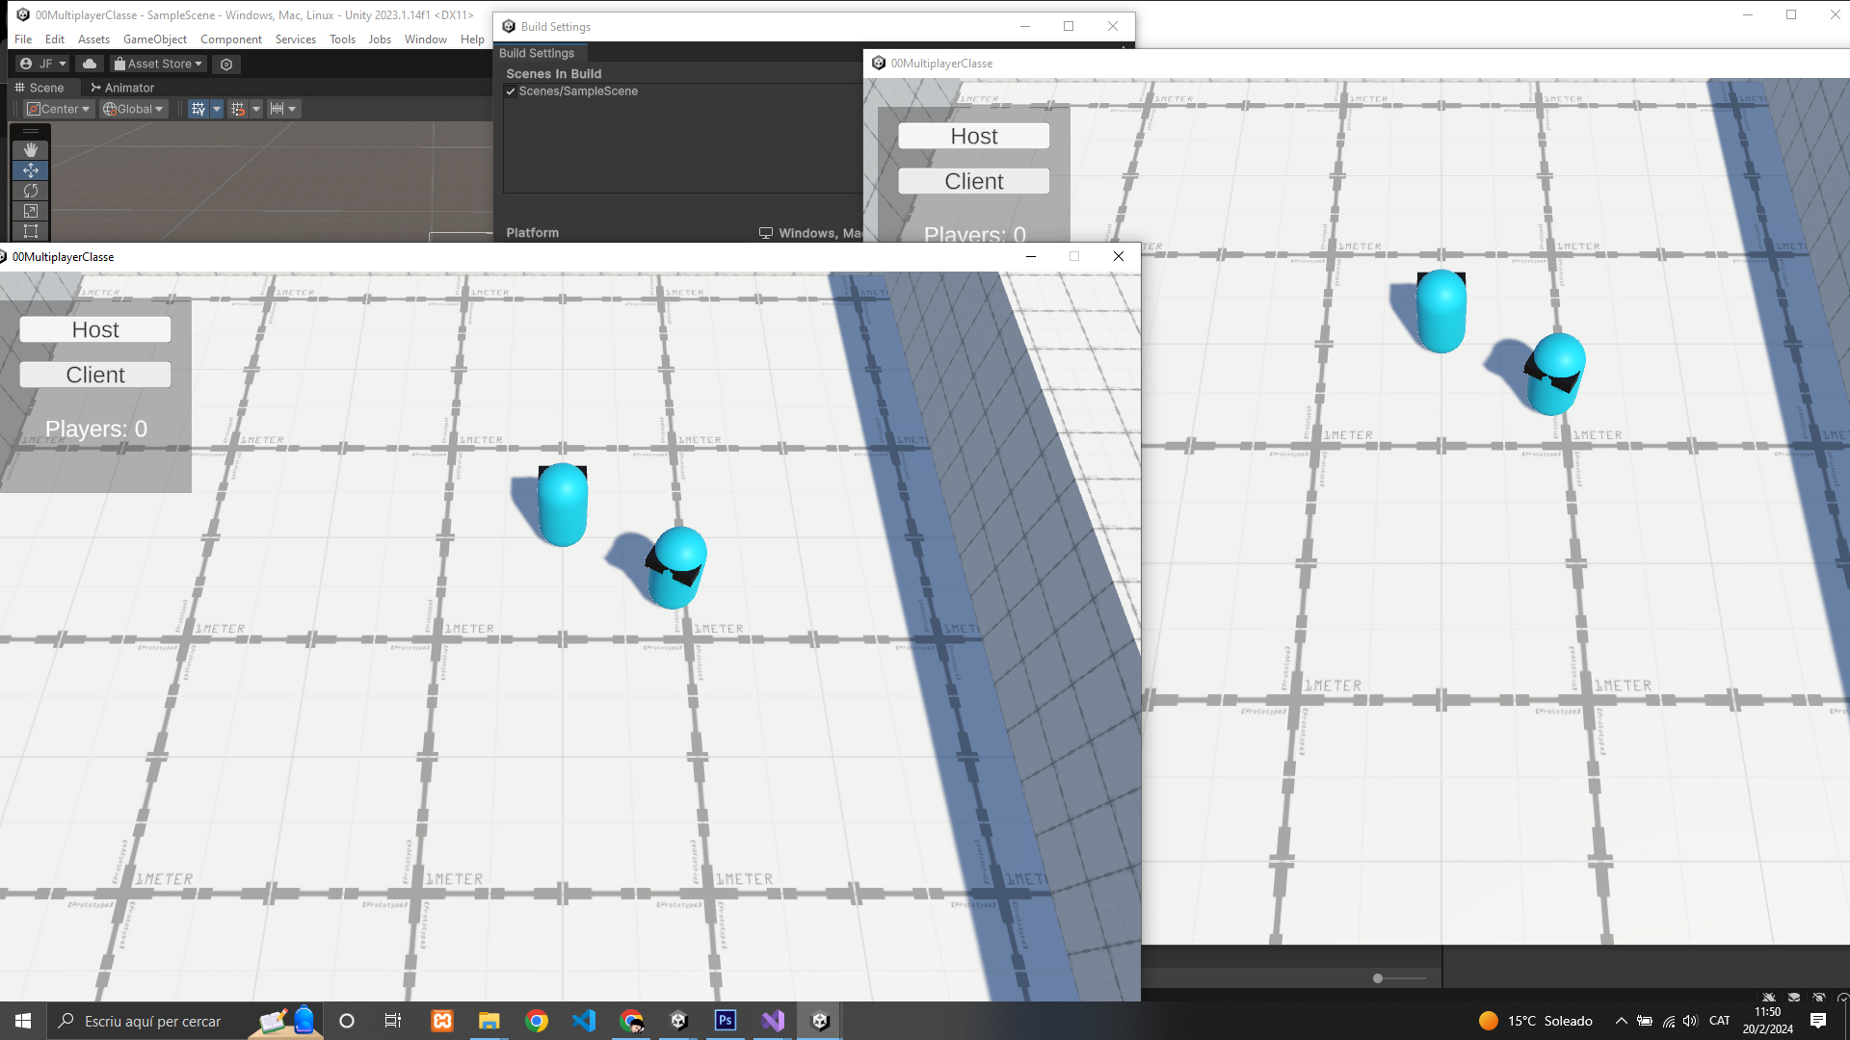1850x1040 pixels.
Task: Switch to the Animator tab
Action: coord(122,88)
